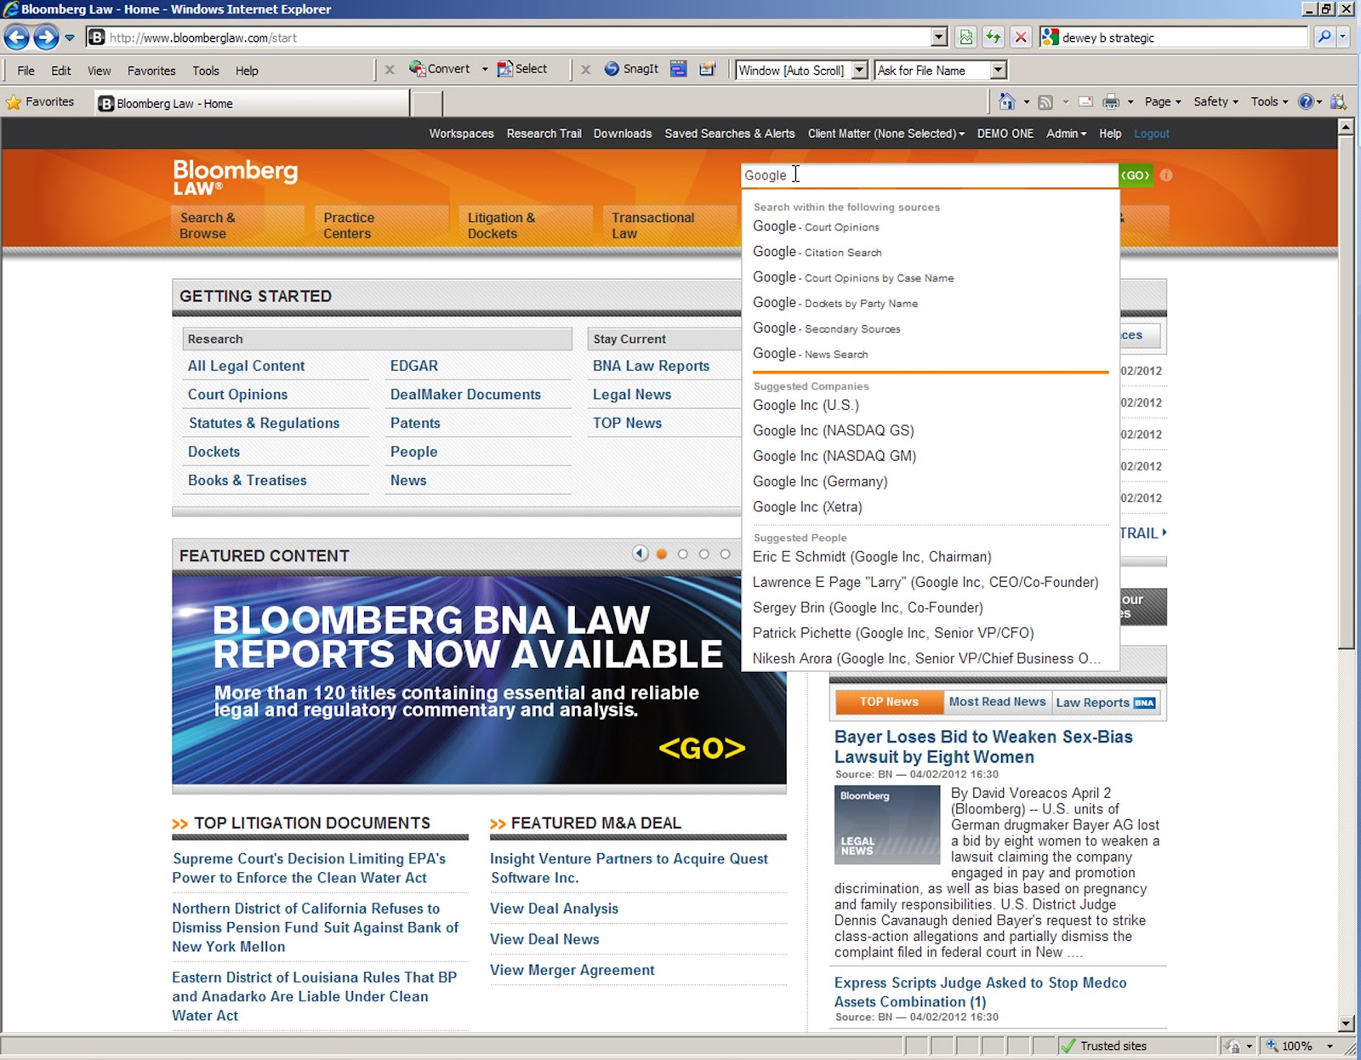Click the SnagIt window icon right of SnagIt label

(x=678, y=69)
